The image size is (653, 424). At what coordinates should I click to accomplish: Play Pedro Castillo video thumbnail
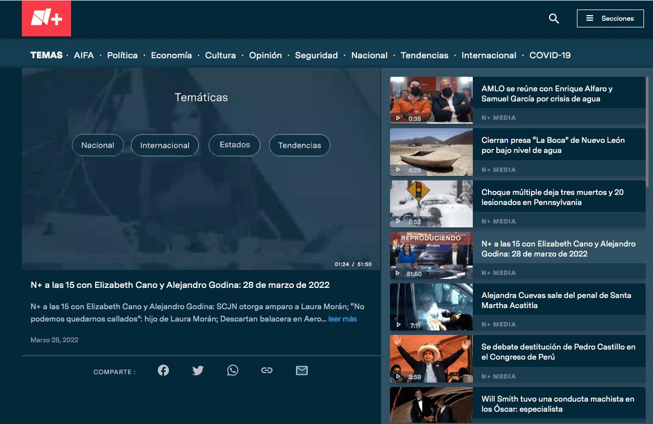click(431, 358)
